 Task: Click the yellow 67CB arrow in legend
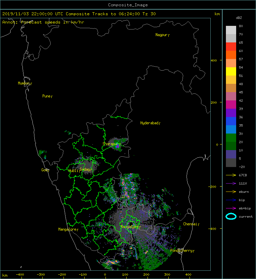click(231, 175)
